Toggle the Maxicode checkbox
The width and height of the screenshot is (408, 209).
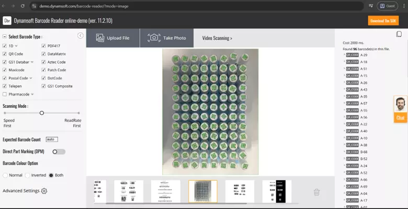[4, 70]
